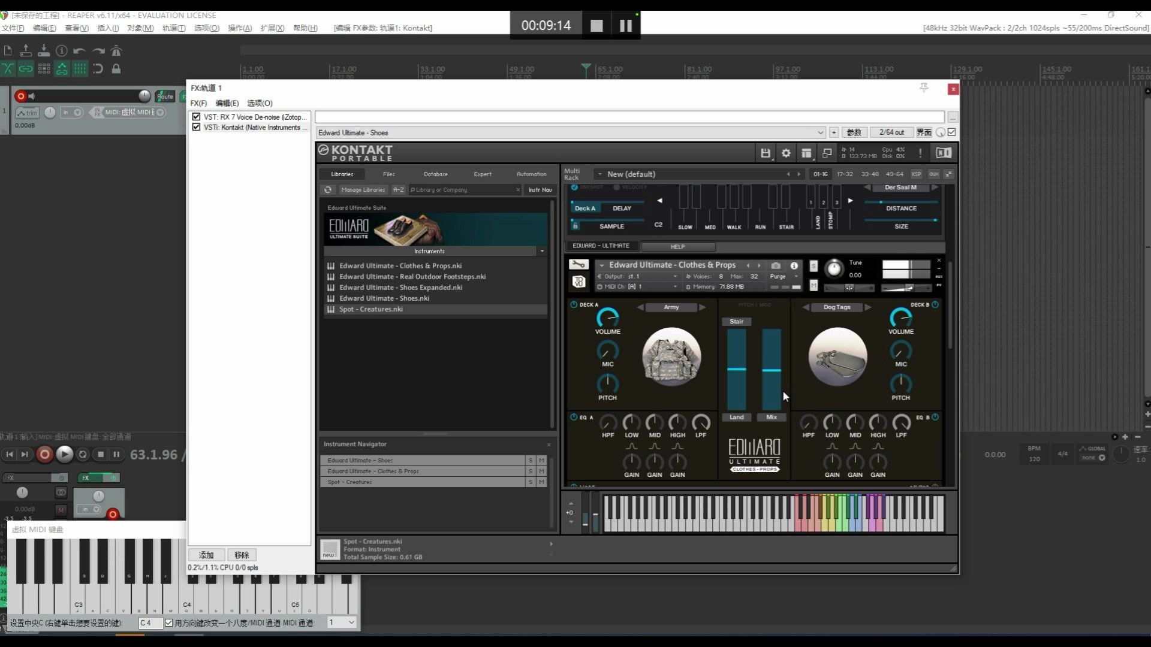1151x647 pixels.
Task: Toggle the repeat loop button in transport
Action: click(83, 455)
